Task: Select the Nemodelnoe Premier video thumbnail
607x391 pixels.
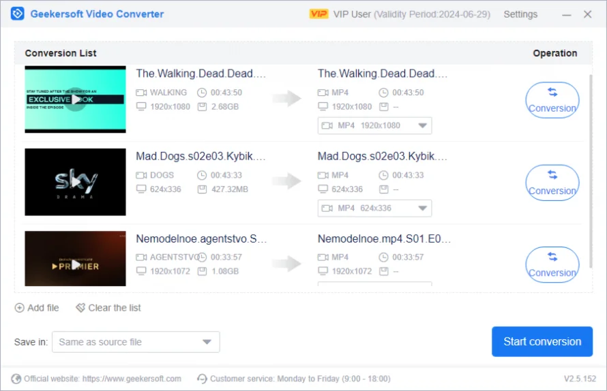Action: (x=75, y=259)
